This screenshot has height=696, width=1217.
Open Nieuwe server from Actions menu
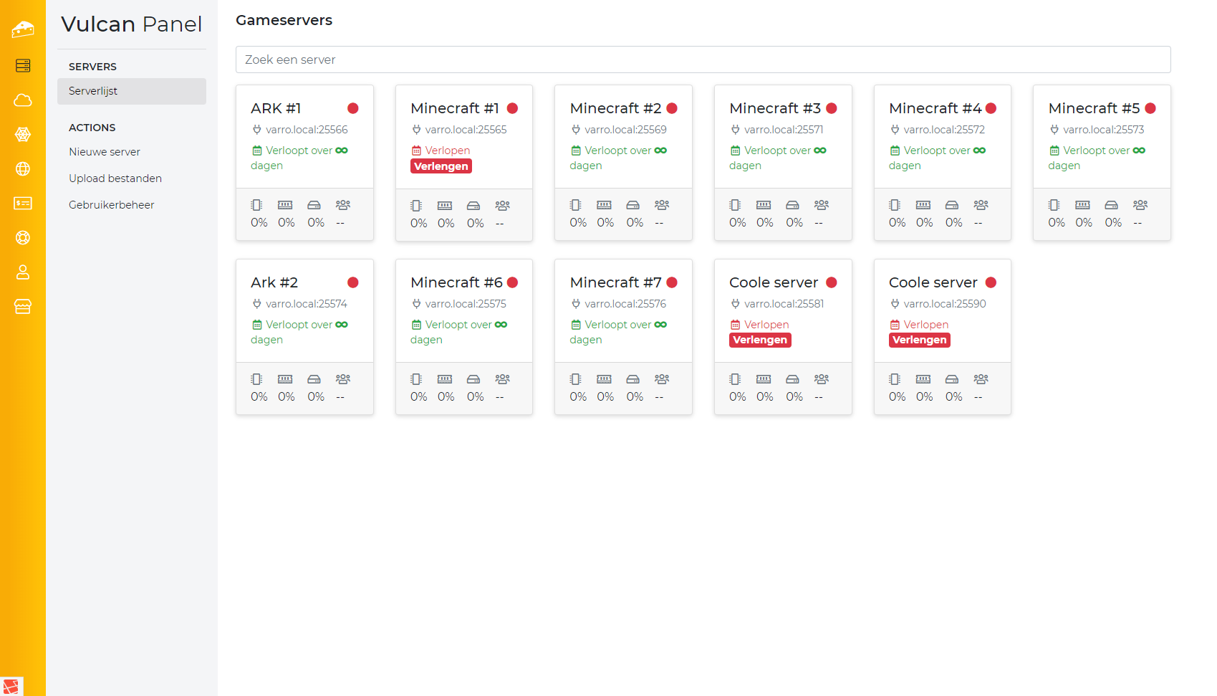[105, 152]
